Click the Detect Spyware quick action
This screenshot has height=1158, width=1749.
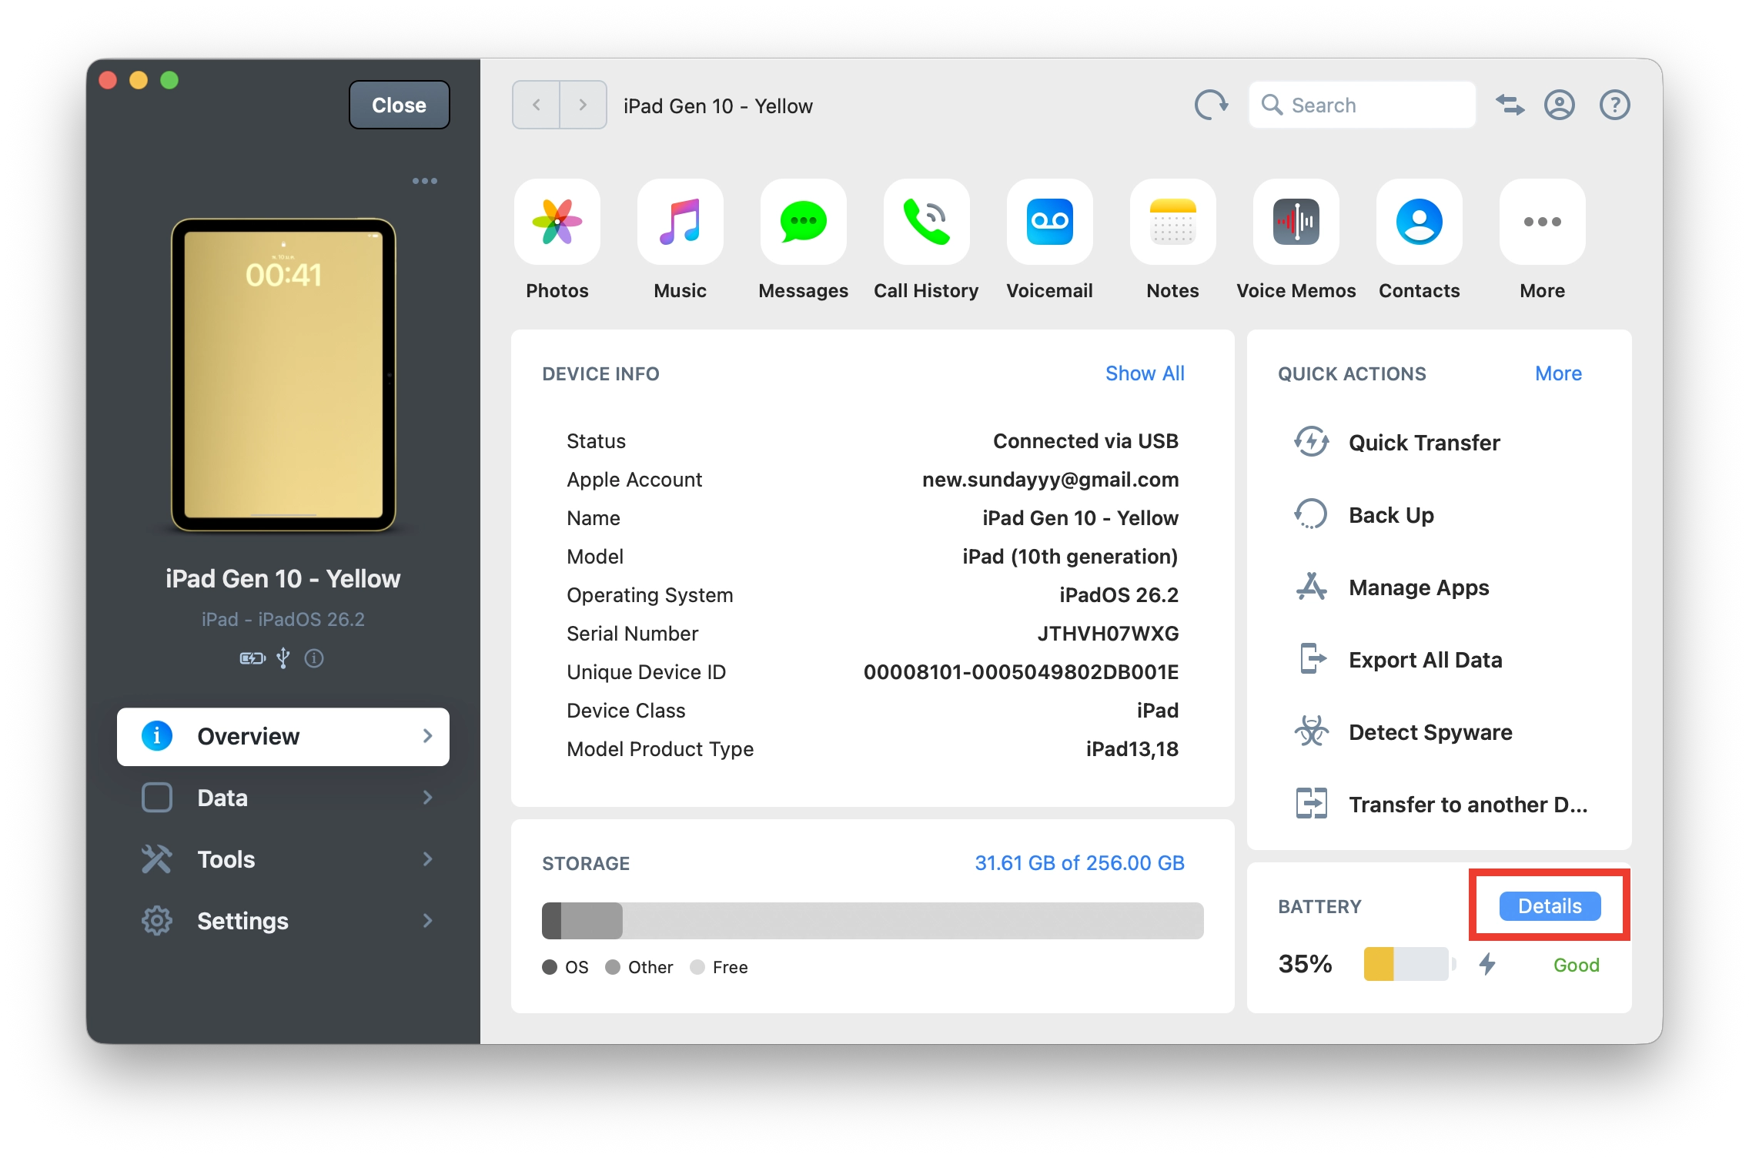pyautogui.click(x=1430, y=732)
